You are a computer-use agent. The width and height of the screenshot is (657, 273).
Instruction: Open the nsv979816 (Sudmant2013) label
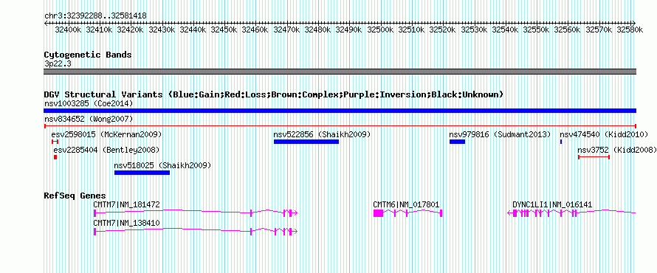point(500,134)
